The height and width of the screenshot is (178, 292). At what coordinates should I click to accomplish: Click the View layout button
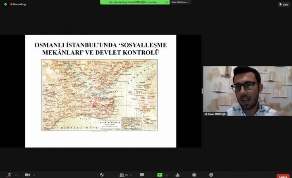(x=284, y=5)
